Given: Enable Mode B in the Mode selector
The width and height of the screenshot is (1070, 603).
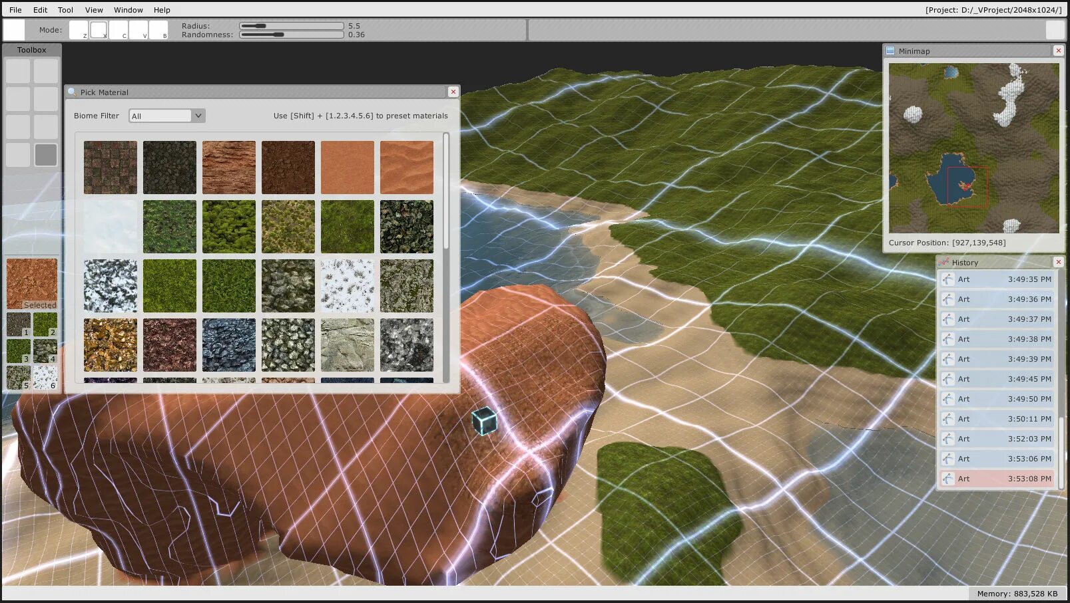Looking at the screenshot, I should [x=158, y=30].
